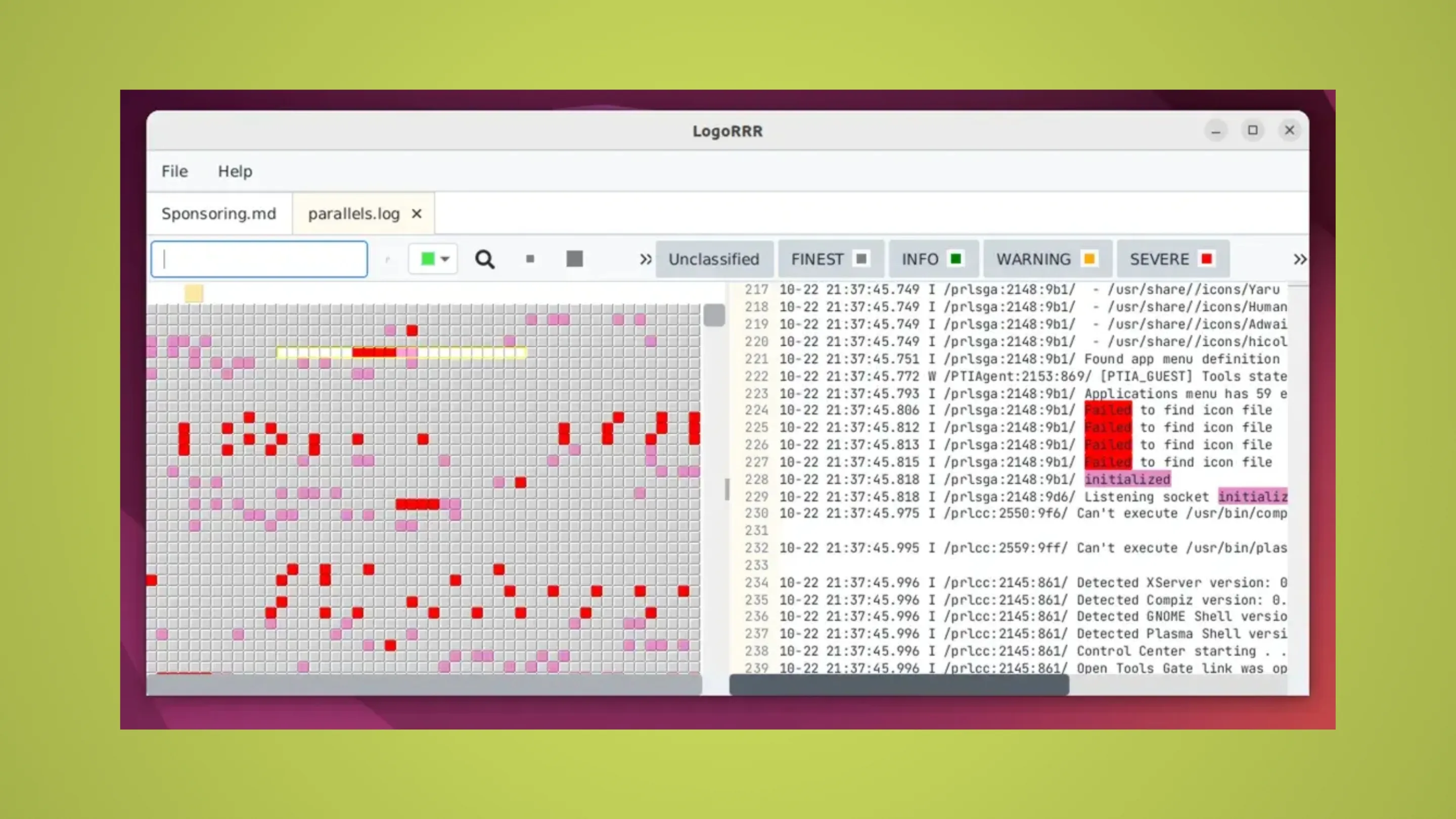Open the Help menu

pyautogui.click(x=235, y=171)
